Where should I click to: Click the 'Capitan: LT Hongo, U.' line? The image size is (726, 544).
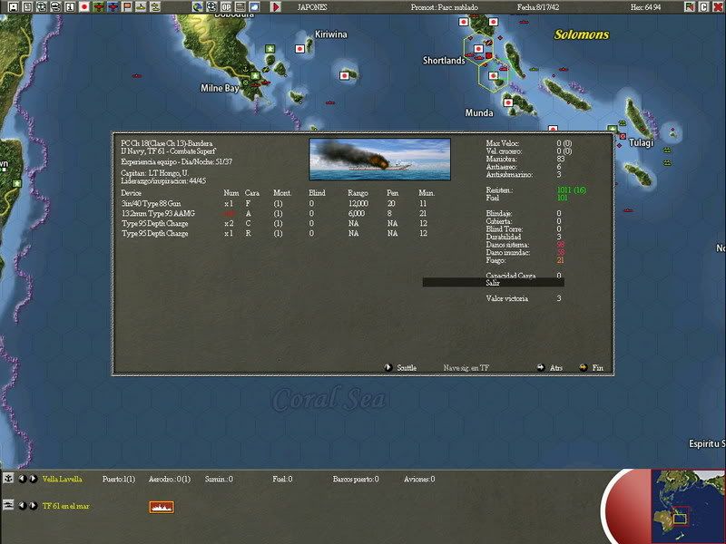(154, 173)
